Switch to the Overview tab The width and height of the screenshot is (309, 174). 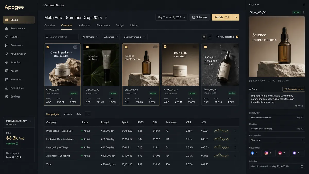tap(50, 25)
